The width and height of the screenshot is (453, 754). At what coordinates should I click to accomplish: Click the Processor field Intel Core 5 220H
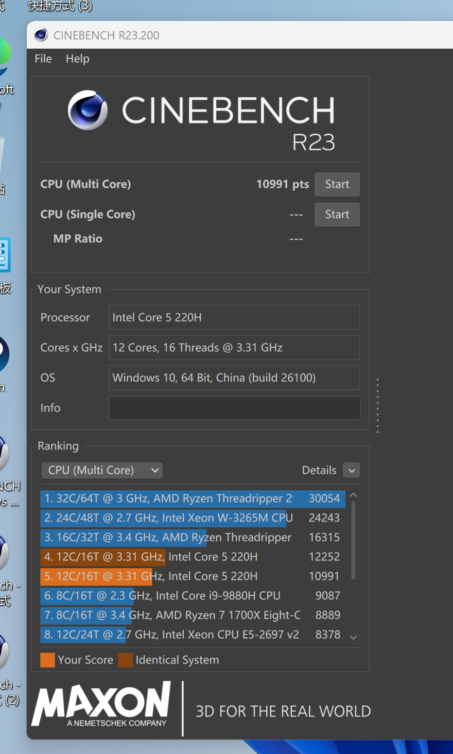[234, 318]
